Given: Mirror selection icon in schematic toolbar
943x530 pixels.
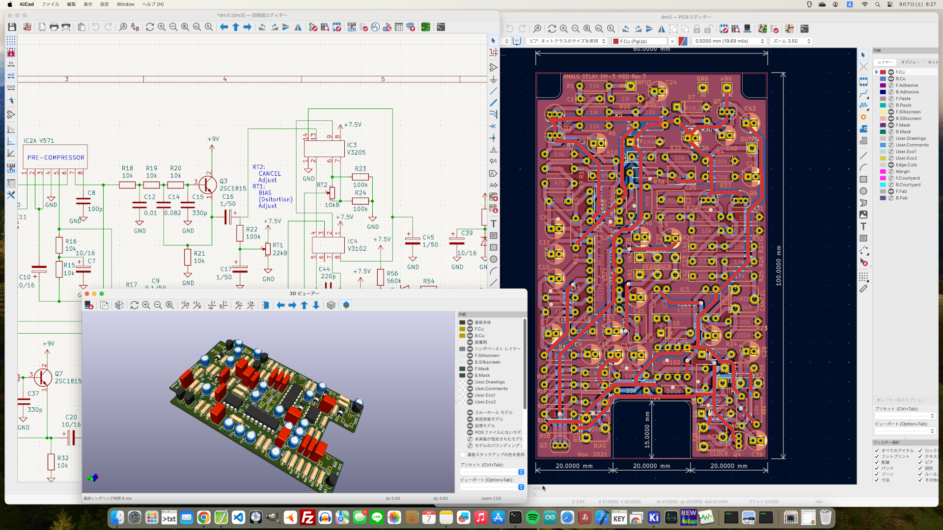Looking at the screenshot, I should 298,27.
